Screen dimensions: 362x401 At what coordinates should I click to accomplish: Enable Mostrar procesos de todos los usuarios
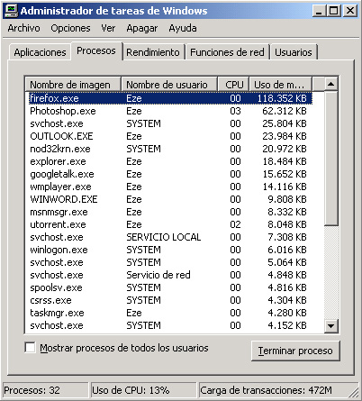30,348
